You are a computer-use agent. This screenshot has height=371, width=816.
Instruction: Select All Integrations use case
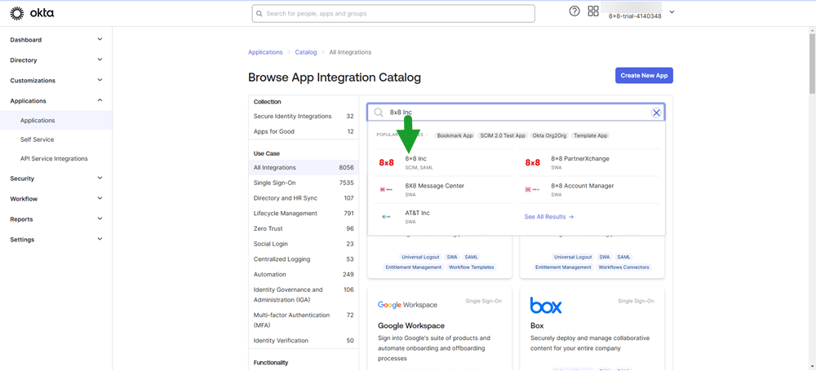coord(304,167)
